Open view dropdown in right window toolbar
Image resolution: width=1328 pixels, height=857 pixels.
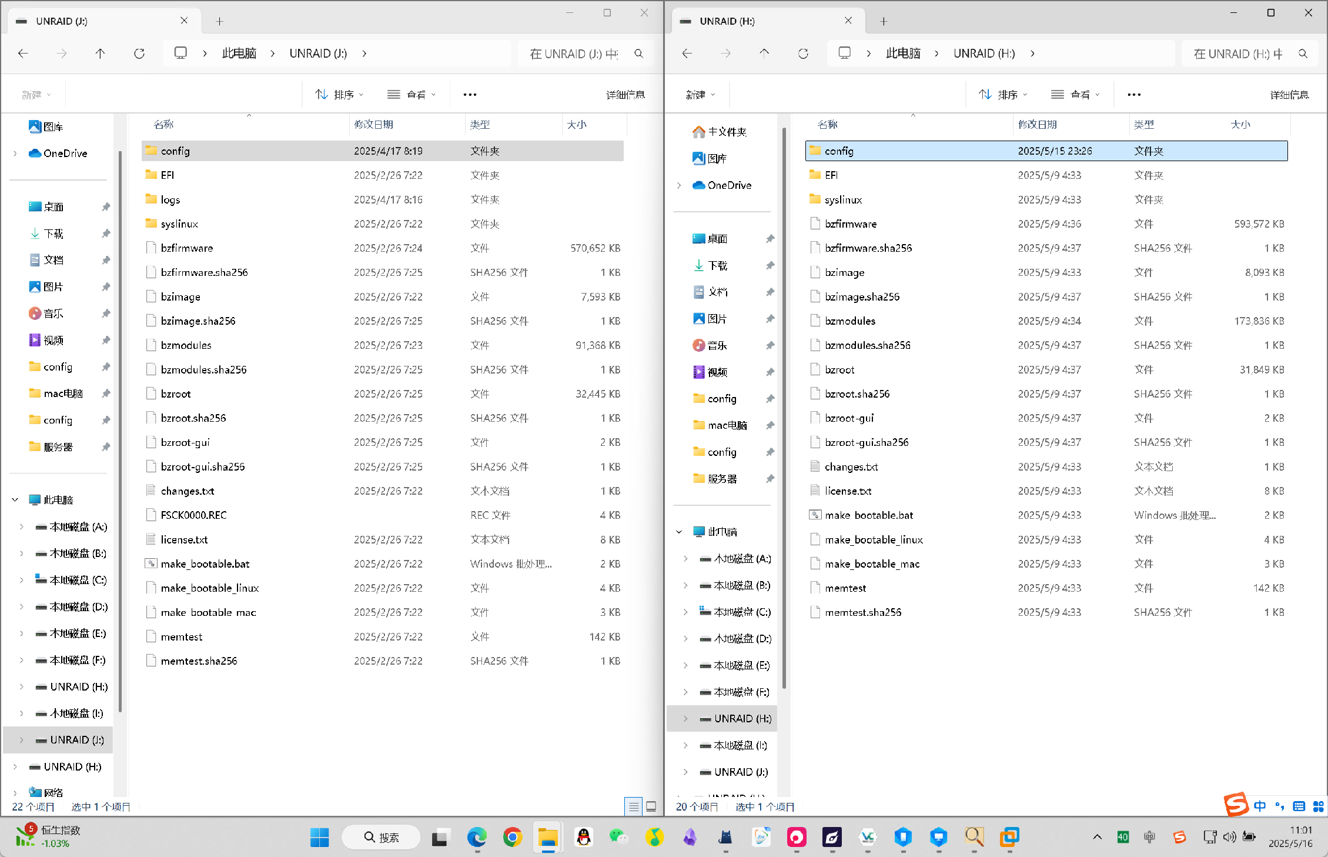[x=1075, y=95]
